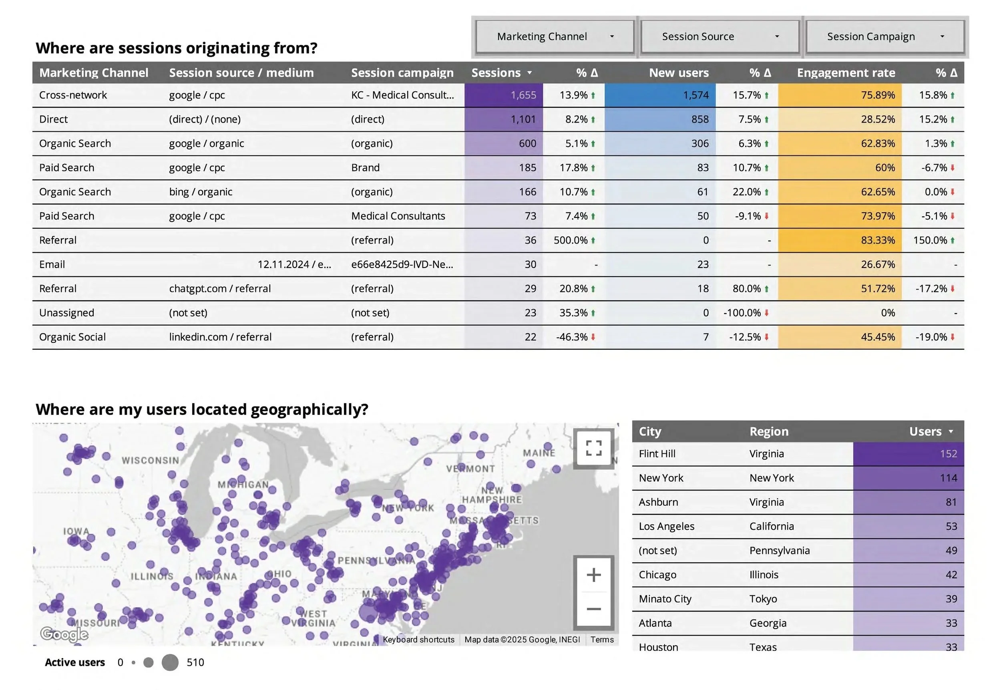
Task: Select the chatgpt.com / referral source cell
Action: click(219, 289)
